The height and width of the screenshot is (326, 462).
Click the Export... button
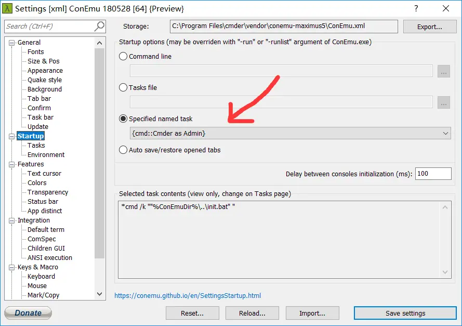(430, 27)
